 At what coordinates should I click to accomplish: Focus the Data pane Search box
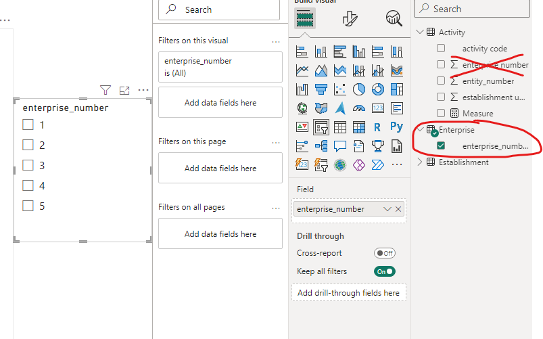tap(472, 9)
